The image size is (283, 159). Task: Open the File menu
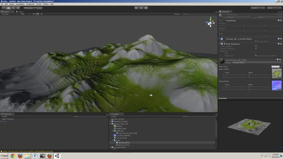point(2,4)
